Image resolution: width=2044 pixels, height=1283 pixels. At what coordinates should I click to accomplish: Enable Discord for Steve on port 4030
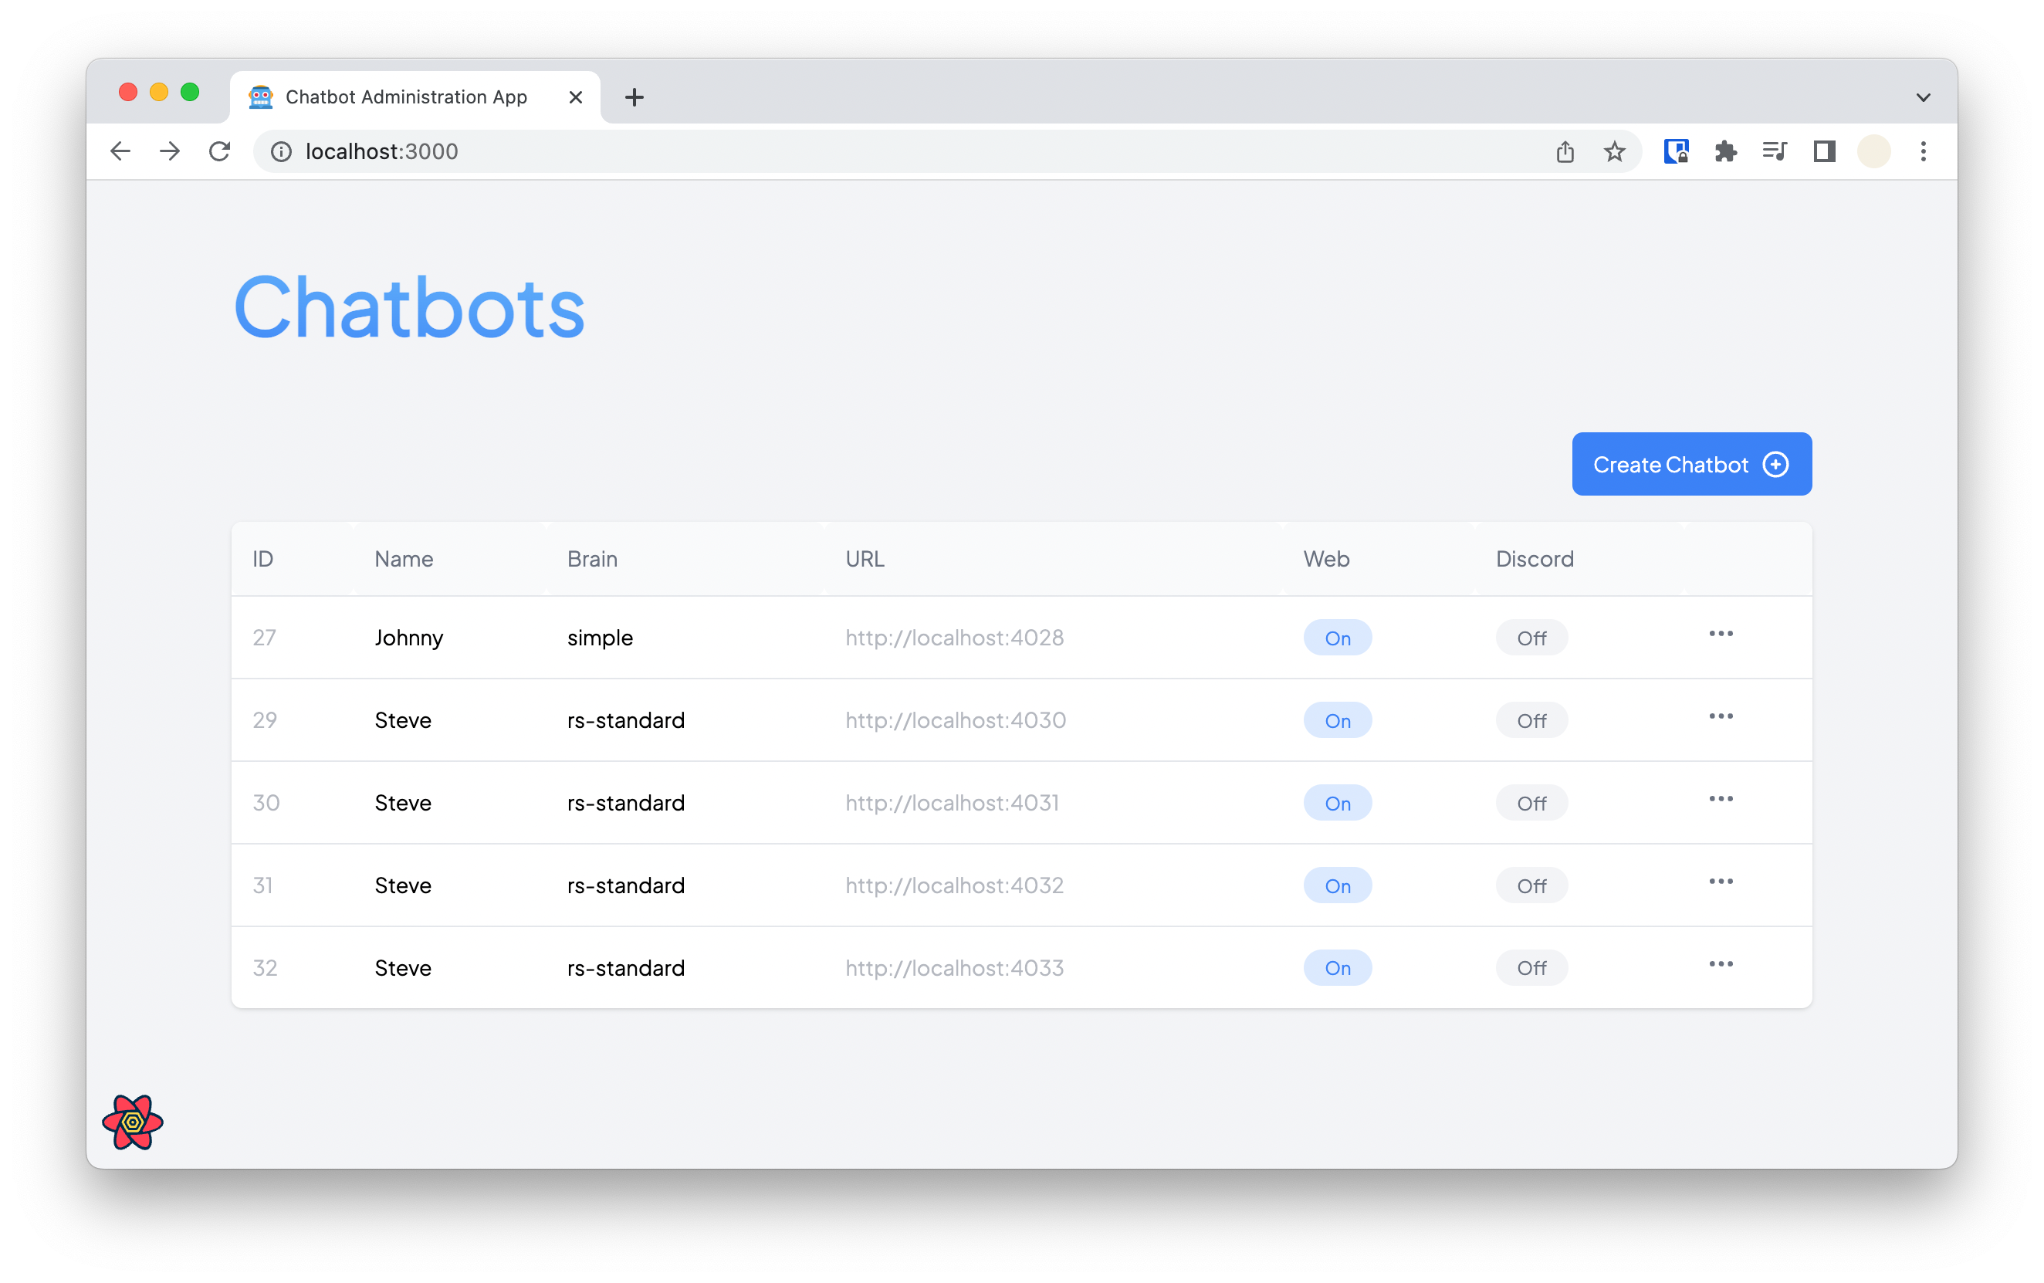(x=1531, y=719)
